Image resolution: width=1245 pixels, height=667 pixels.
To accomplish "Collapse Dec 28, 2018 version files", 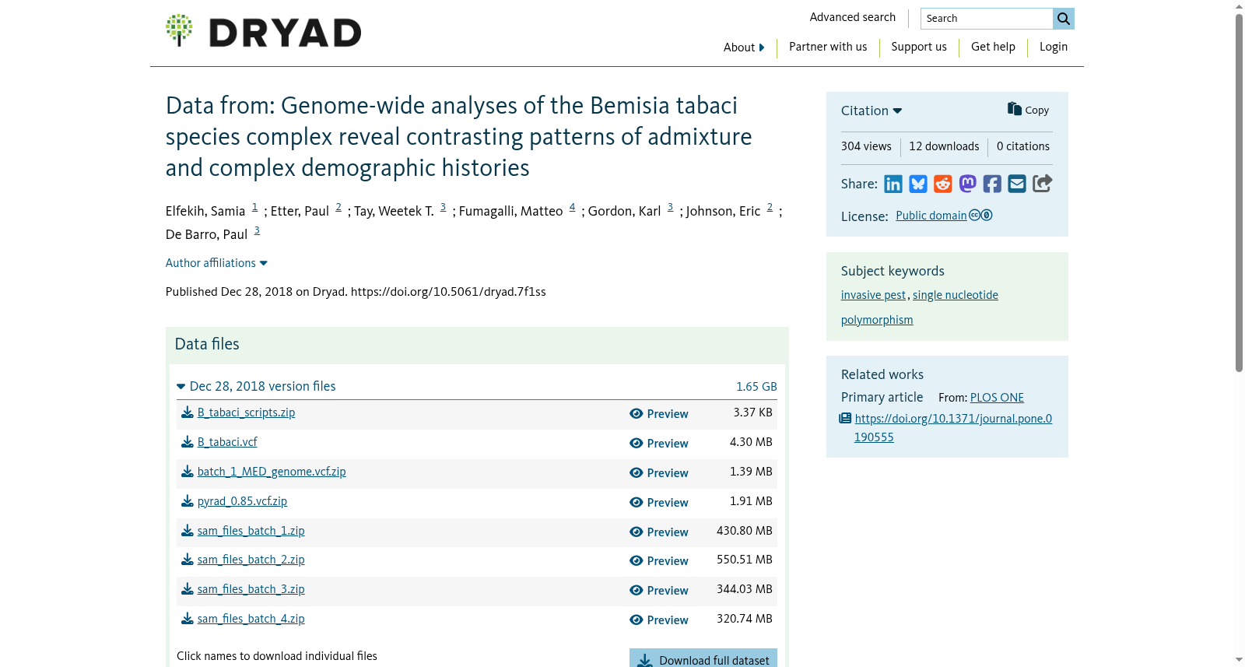I will 257,386.
